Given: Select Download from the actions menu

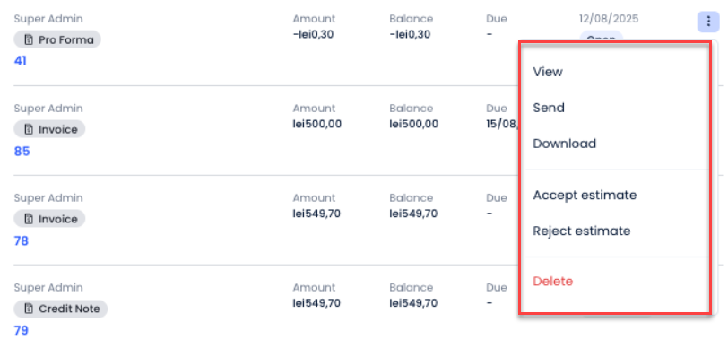Looking at the screenshot, I should pyautogui.click(x=565, y=144).
